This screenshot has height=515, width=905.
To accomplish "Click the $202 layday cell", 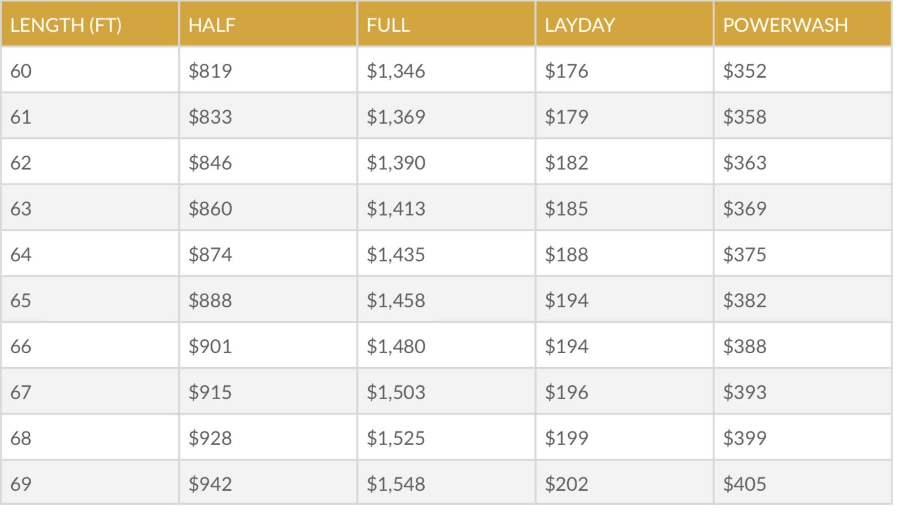I will coord(567,484).
